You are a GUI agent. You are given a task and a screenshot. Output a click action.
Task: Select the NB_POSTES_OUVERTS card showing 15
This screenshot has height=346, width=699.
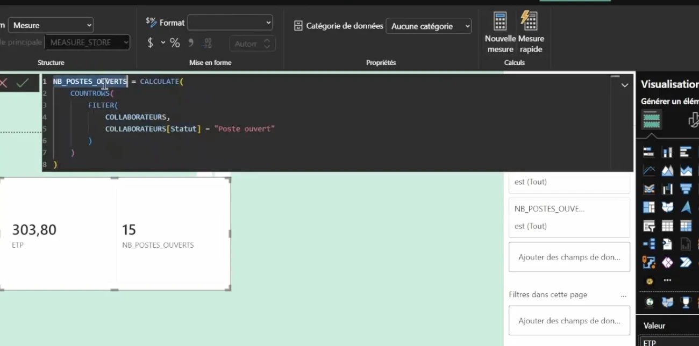click(x=173, y=234)
